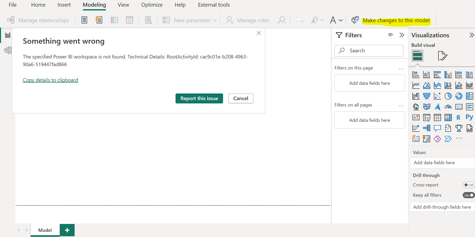This screenshot has width=475, height=237.
Task: Open the File menu
Action: (x=13, y=5)
